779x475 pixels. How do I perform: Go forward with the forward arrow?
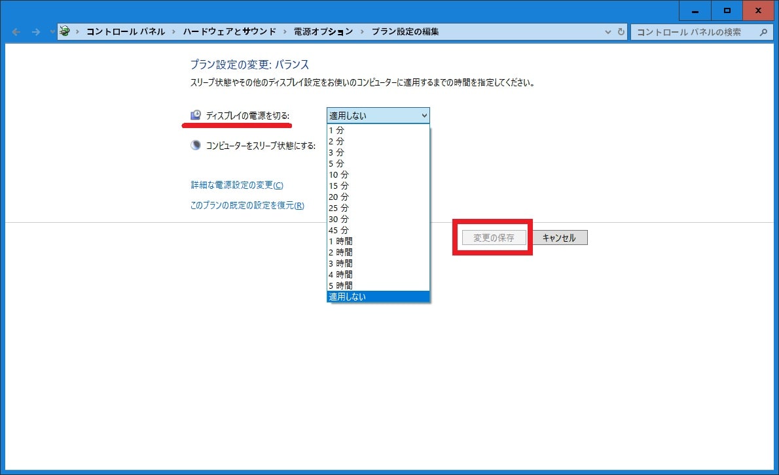coord(36,32)
